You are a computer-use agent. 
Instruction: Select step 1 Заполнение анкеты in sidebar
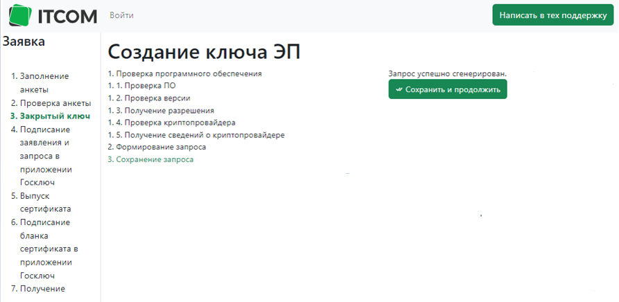(x=44, y=82)
